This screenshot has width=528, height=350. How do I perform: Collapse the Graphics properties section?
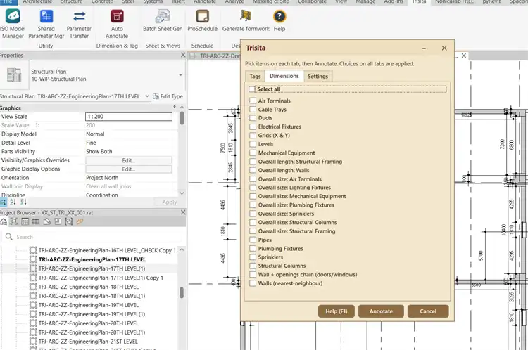point(175,108)
